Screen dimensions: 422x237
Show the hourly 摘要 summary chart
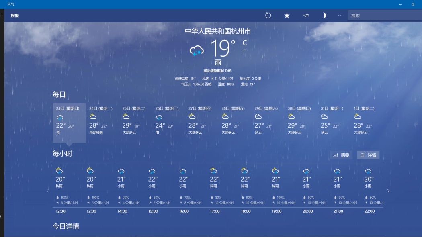click(341, 155)
